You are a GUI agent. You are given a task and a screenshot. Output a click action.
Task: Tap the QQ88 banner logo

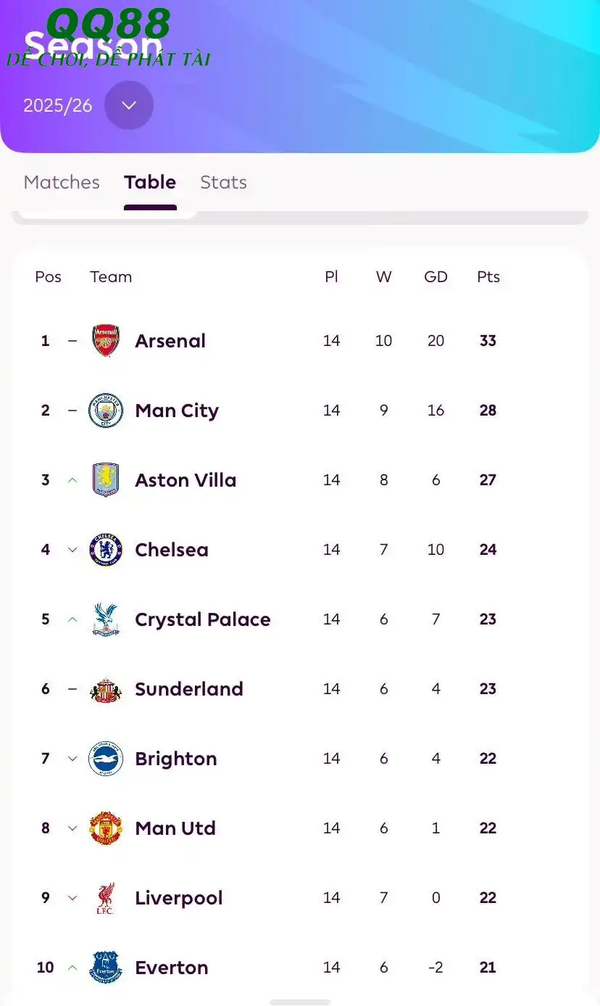coord(108,24)
